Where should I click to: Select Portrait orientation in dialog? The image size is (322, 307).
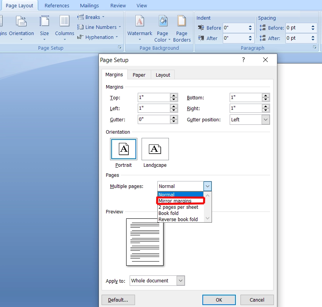[x=123, y=149]
